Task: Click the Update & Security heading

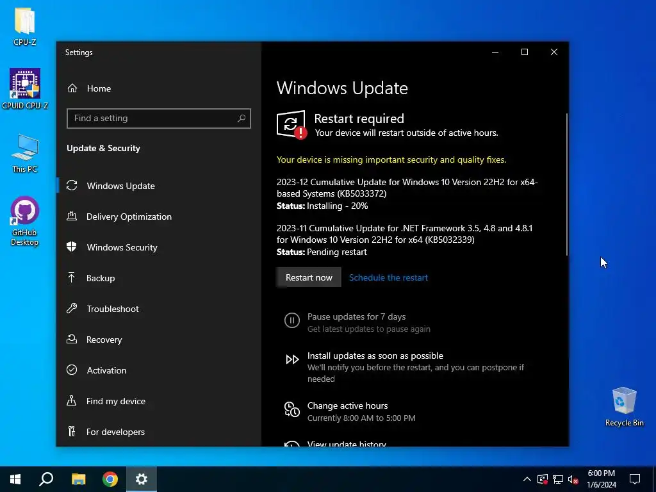Action: coord(103,148)
